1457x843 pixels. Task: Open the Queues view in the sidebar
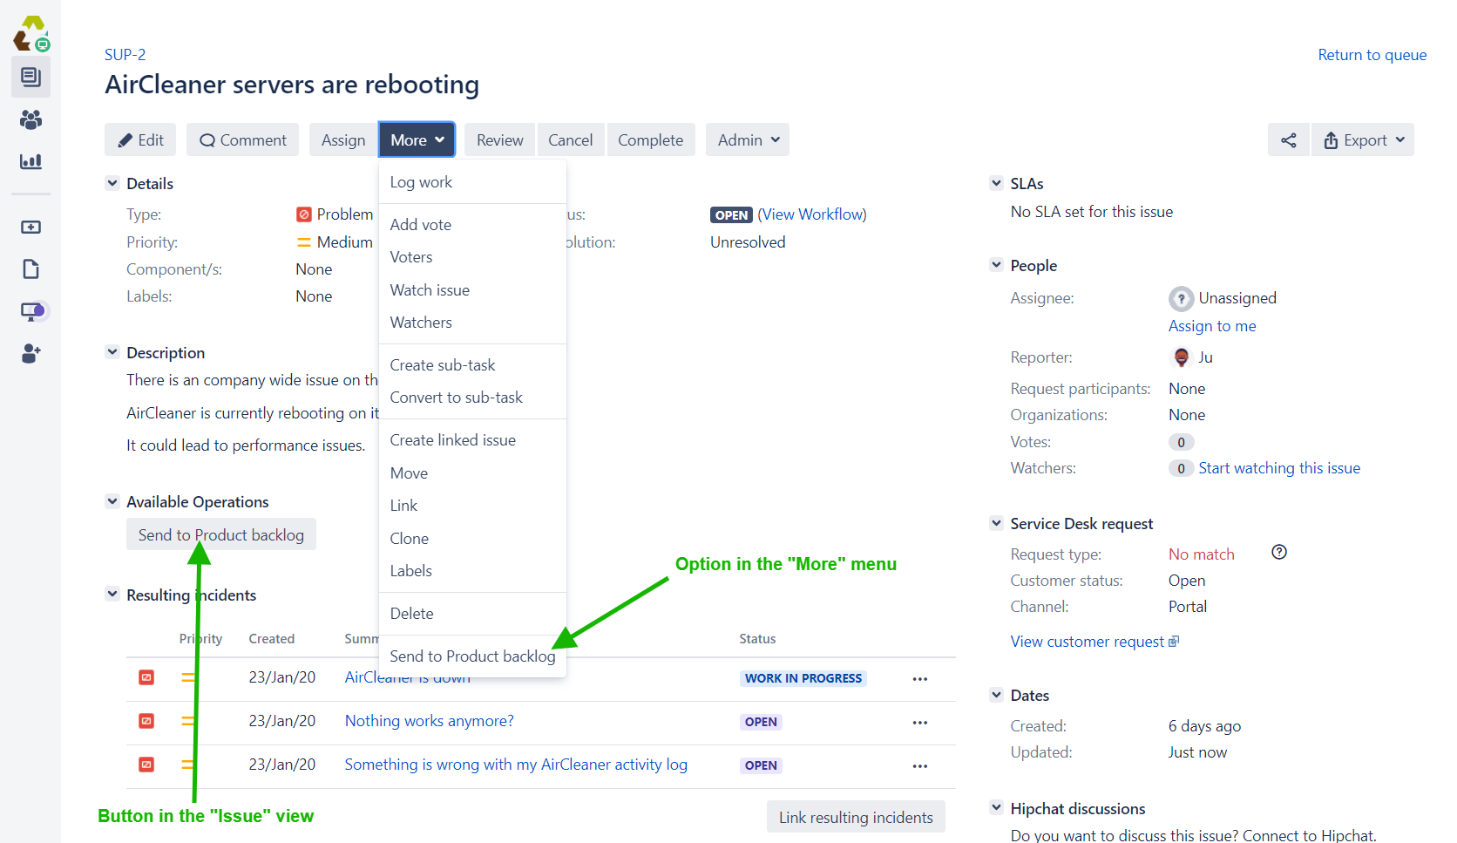coord(30,77)
